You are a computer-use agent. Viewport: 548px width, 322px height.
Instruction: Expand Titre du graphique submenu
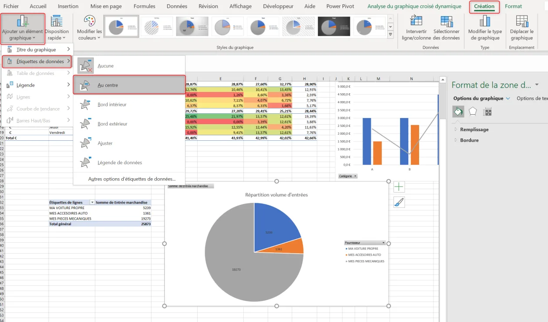point(37,50)
